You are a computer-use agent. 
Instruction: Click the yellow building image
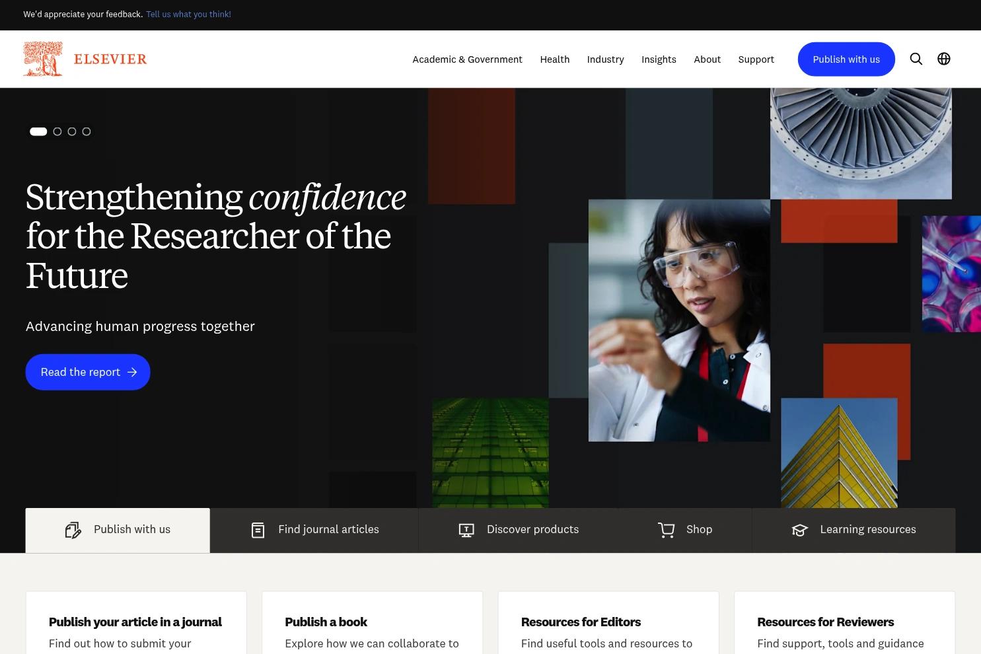839,453
